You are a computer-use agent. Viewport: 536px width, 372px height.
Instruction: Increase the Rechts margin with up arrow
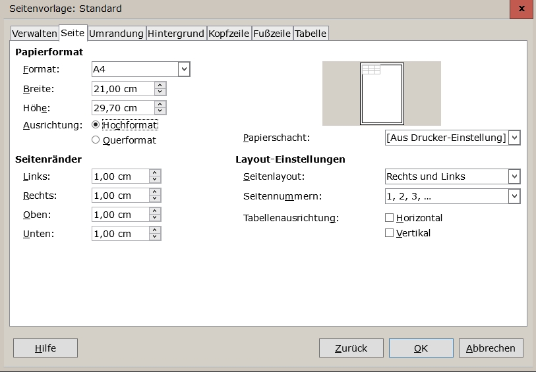(155, 192)
